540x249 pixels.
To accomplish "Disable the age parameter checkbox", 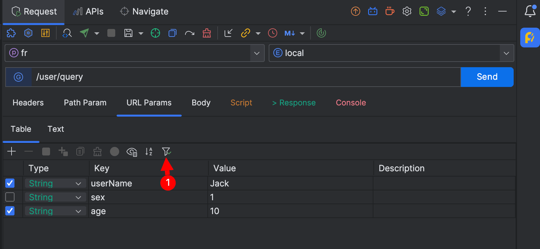I will (x=10, y=211).
